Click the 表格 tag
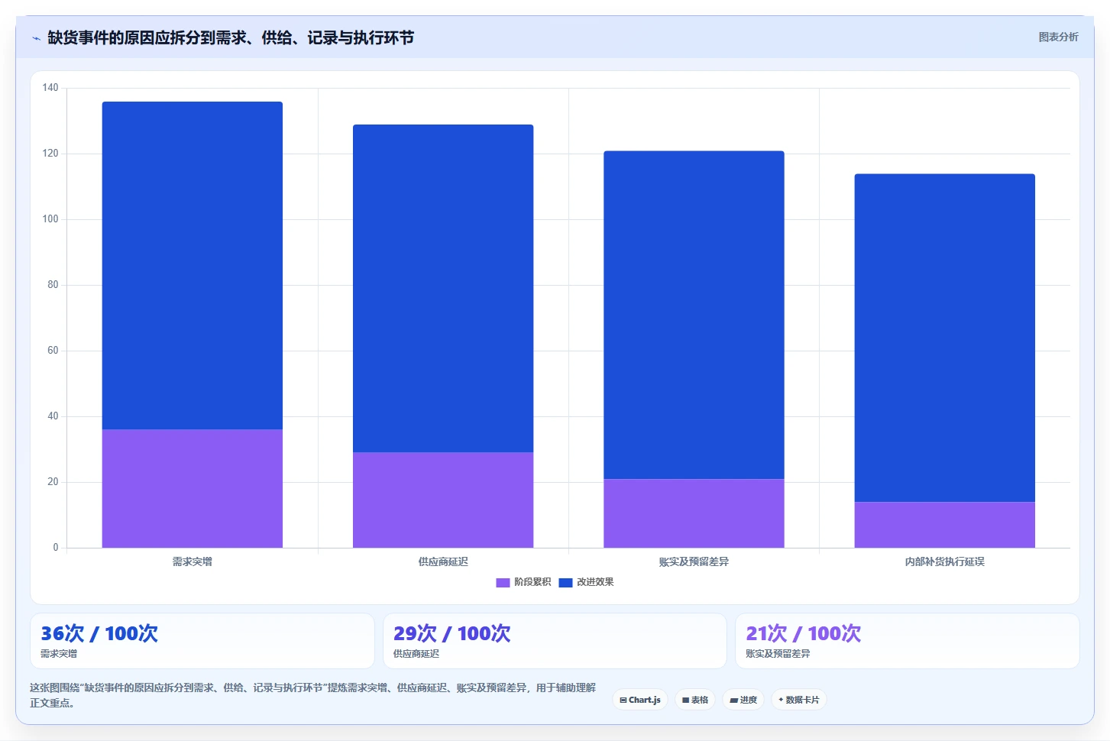 695,700
